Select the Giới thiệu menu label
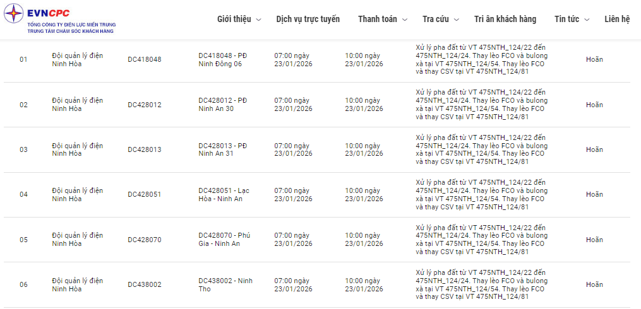Image resolution: width=641 pixels, height=309 pixels. click(234, 19)
